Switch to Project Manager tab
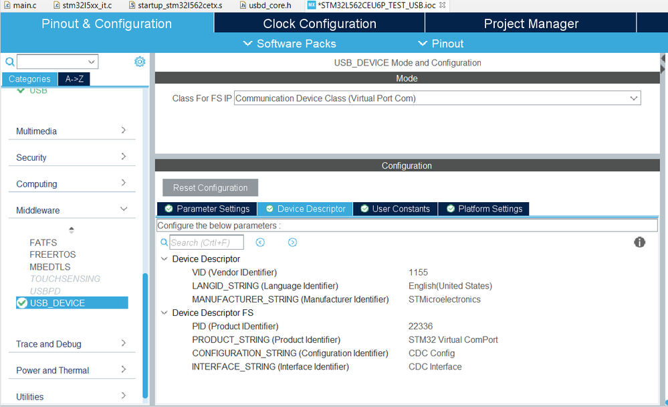Viewport: 668px width, 407px height. [x=531, y=23]
